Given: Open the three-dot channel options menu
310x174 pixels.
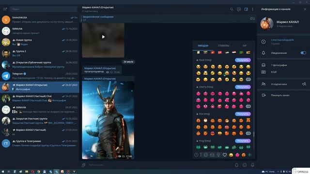Looking at the screenshot, I should (252, 9).
